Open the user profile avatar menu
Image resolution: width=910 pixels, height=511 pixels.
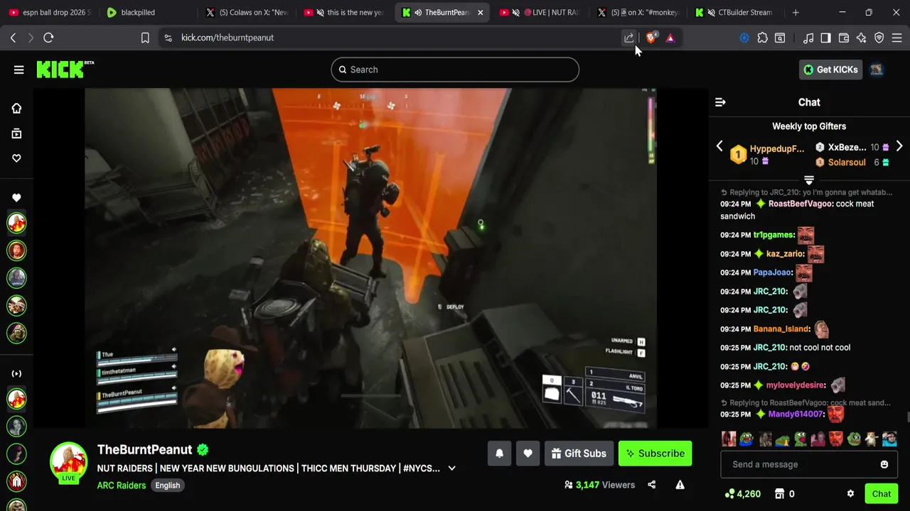pos(877,70)
